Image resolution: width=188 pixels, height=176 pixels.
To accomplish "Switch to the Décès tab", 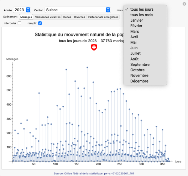I will (x=67, y=17).
